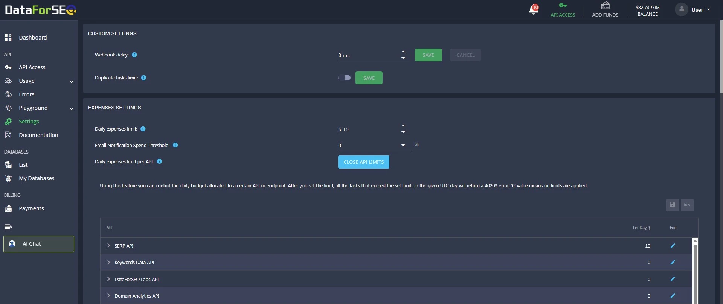Click info icon for Email Notification Spend Threshold
The width and height of the screenshot is (723, 304).
click(x=175, y=145)
